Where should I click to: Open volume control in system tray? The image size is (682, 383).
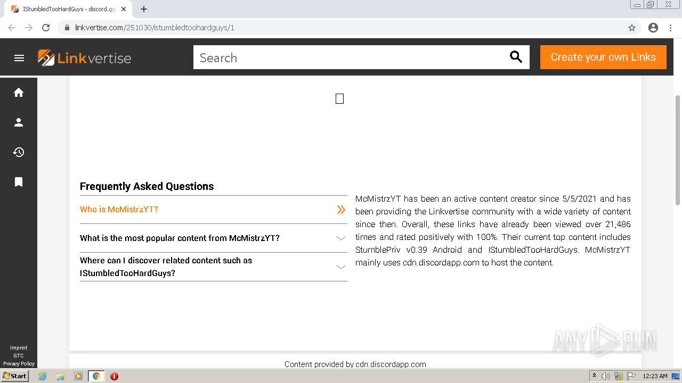(606, 376)
